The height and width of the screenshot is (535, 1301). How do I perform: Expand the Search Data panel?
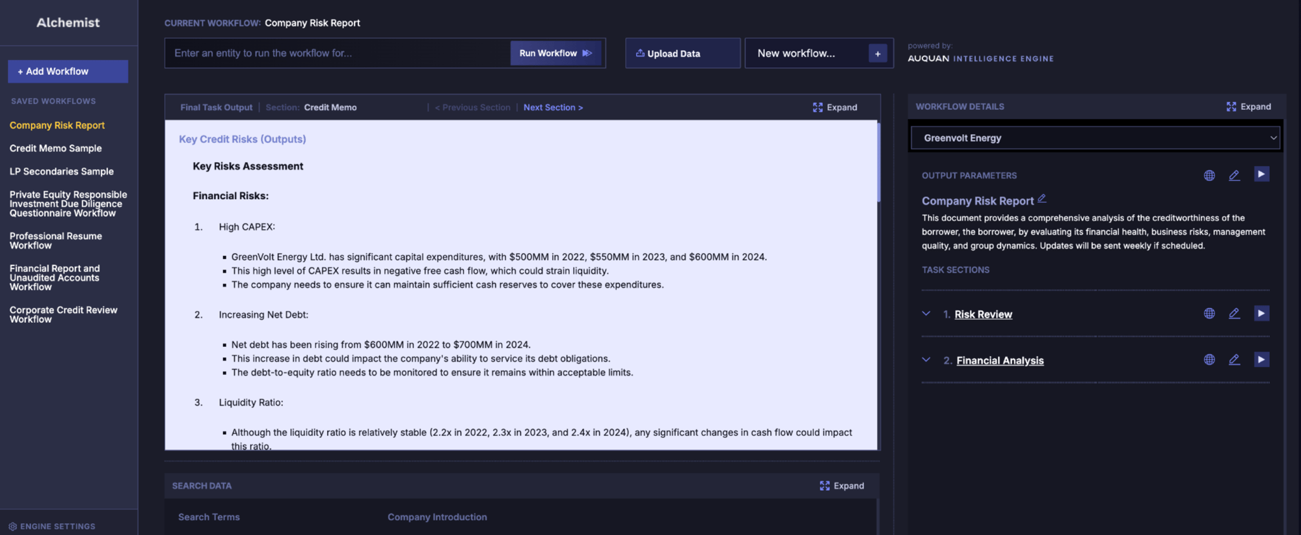tap(842, 486)
